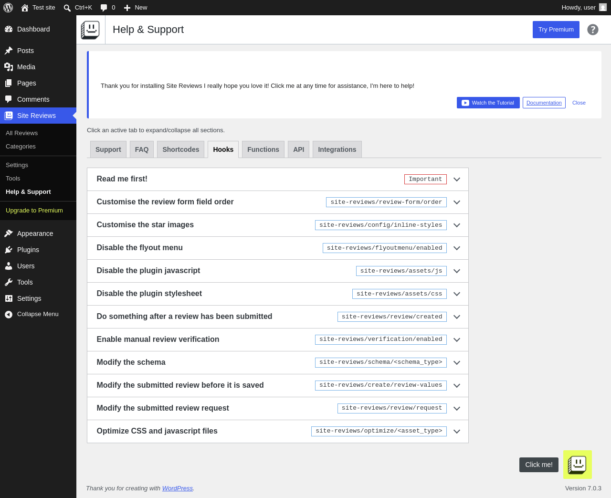The height and width of the screenshot is (498, 611).
Task: Click the New plus icon
Action: pos(127,8)
